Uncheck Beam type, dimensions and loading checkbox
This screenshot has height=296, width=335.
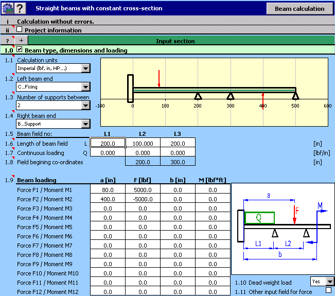pos(20,50)
